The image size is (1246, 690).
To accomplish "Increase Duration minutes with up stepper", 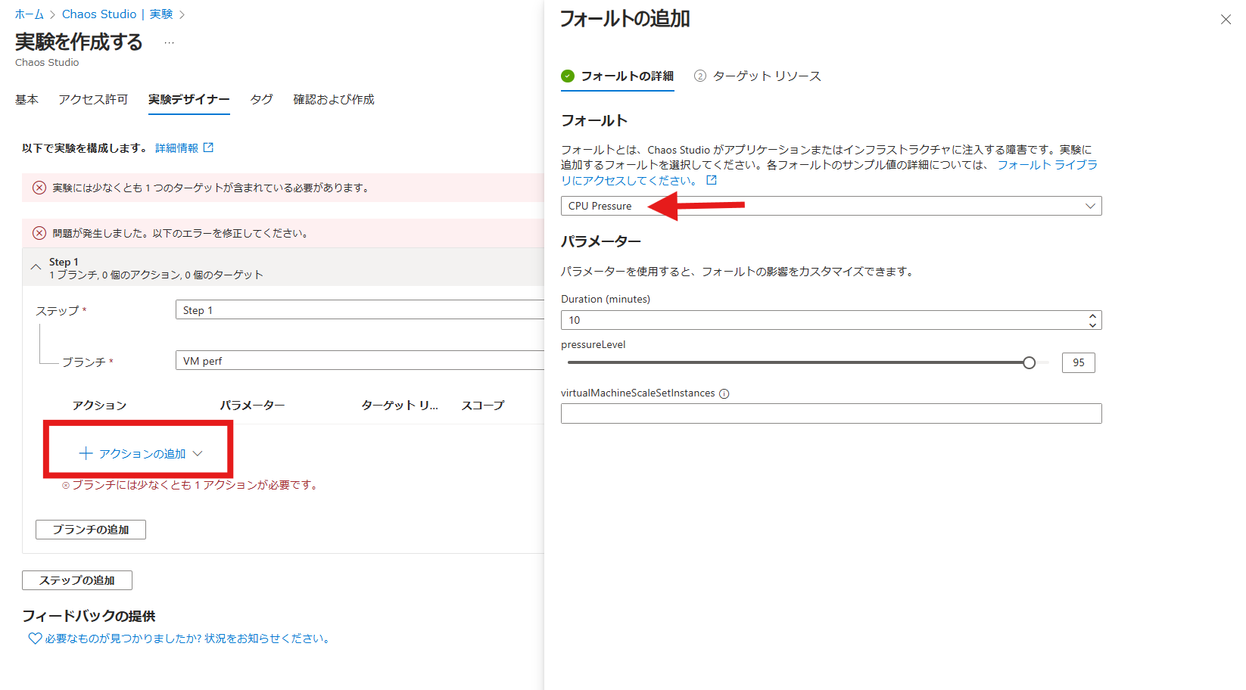I will tap(1092, 315).
